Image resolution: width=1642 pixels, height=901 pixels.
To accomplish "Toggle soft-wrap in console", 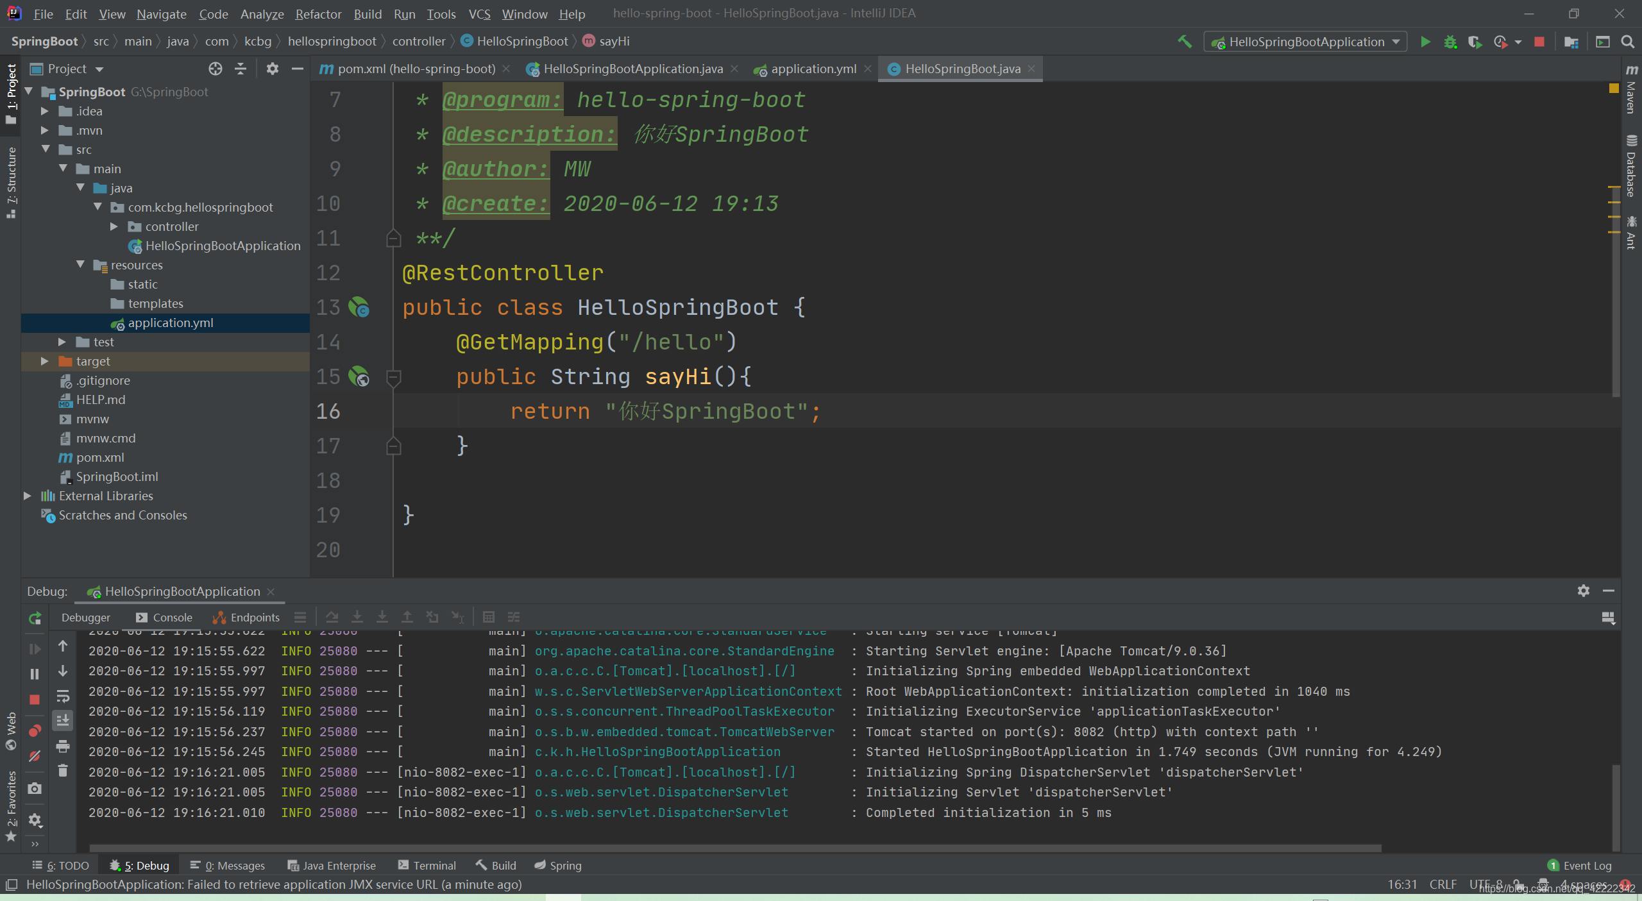I will coord(63,696).
